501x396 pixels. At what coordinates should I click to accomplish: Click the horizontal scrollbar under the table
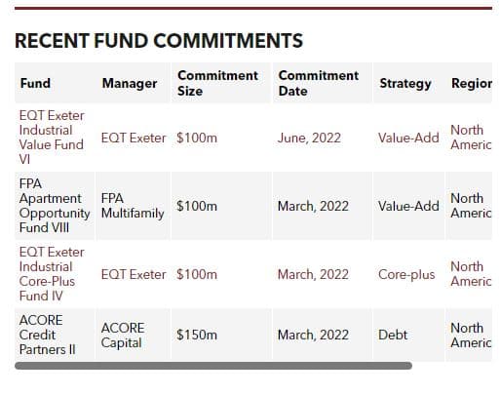tap(213, 366)
